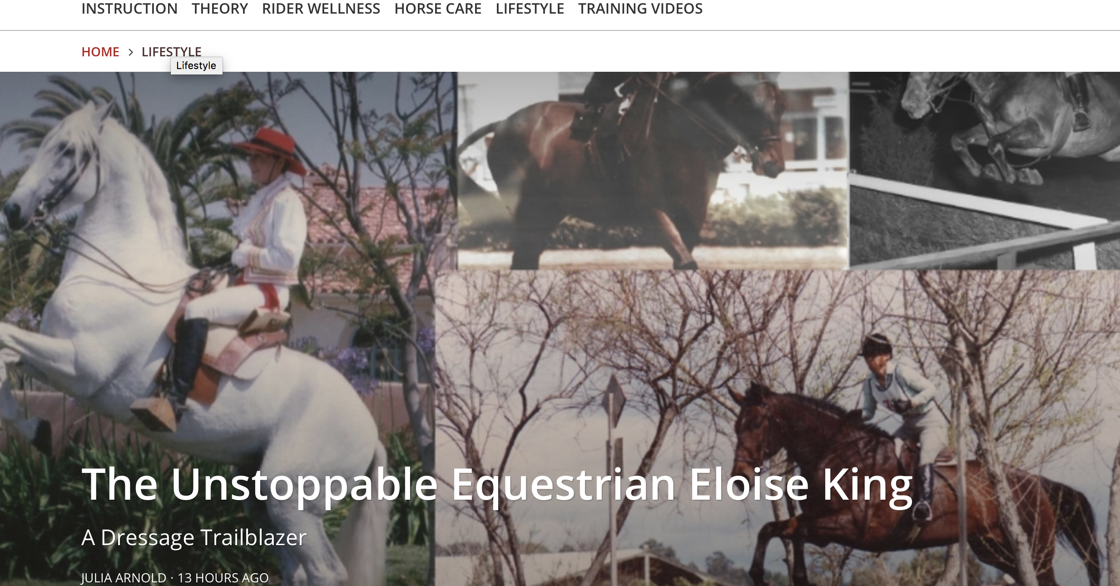This screenshot has height=586, width=1120.
Task: Open author Julia Arnold's profile
Action: point(124,577)
